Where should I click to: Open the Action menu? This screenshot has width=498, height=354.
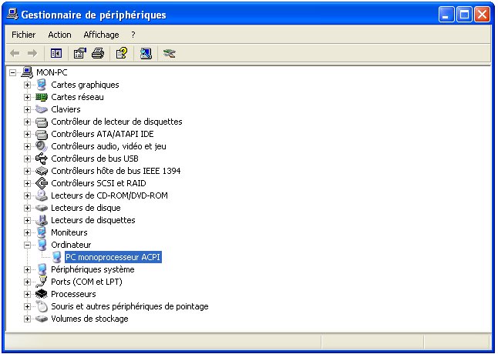59,35
